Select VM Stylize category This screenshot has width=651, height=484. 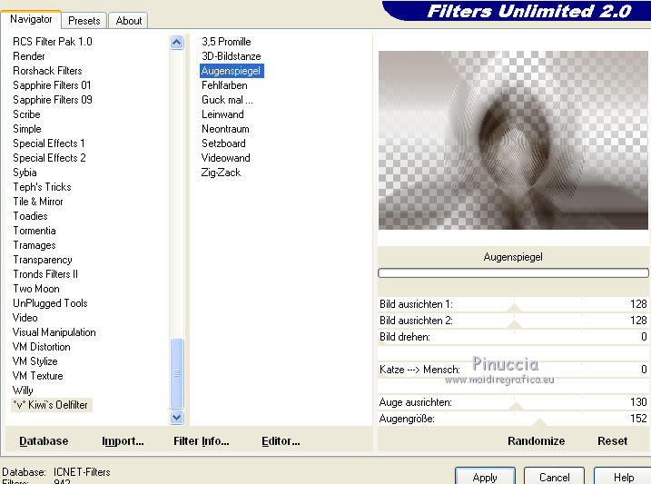coord(35,361)
